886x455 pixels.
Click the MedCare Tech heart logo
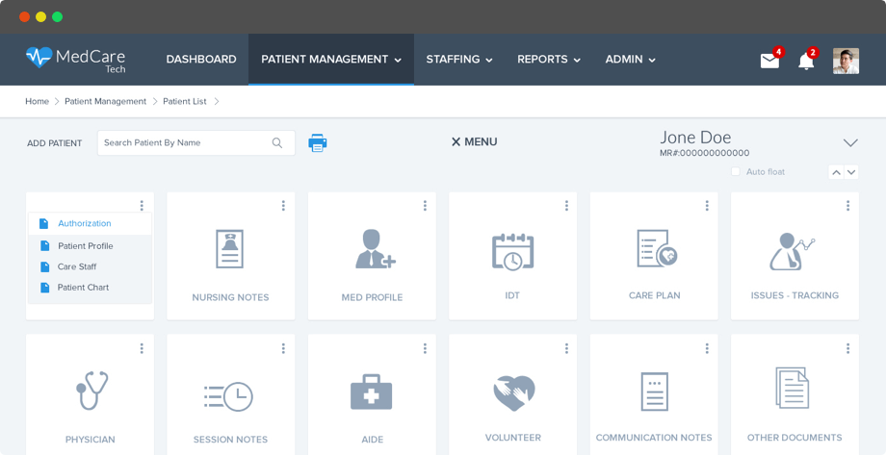pyautogui.click(x=39, y=58)
